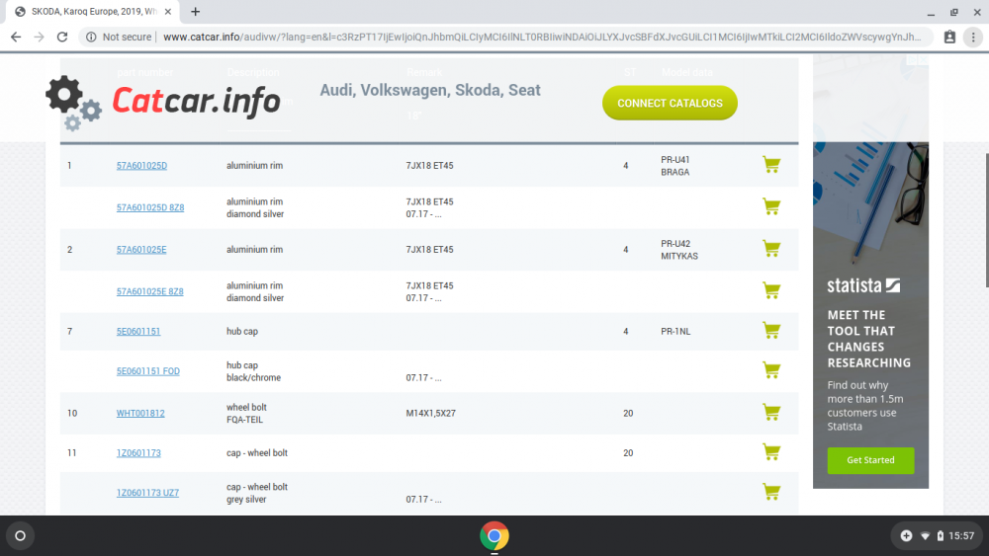Add part 57A601025E to cart

click(771, 249)
